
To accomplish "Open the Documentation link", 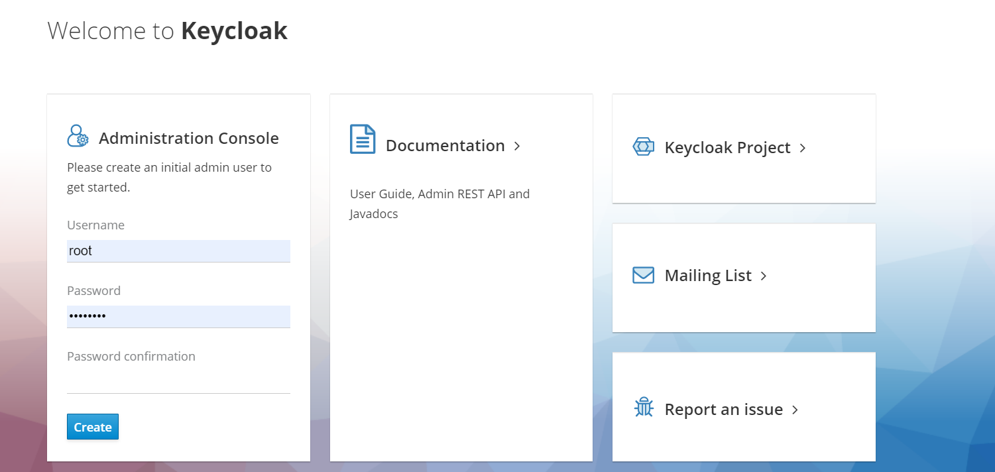I will [445, 146].
